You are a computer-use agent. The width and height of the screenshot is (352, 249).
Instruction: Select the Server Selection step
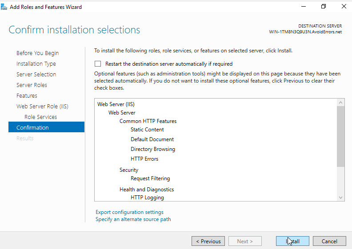36,75
